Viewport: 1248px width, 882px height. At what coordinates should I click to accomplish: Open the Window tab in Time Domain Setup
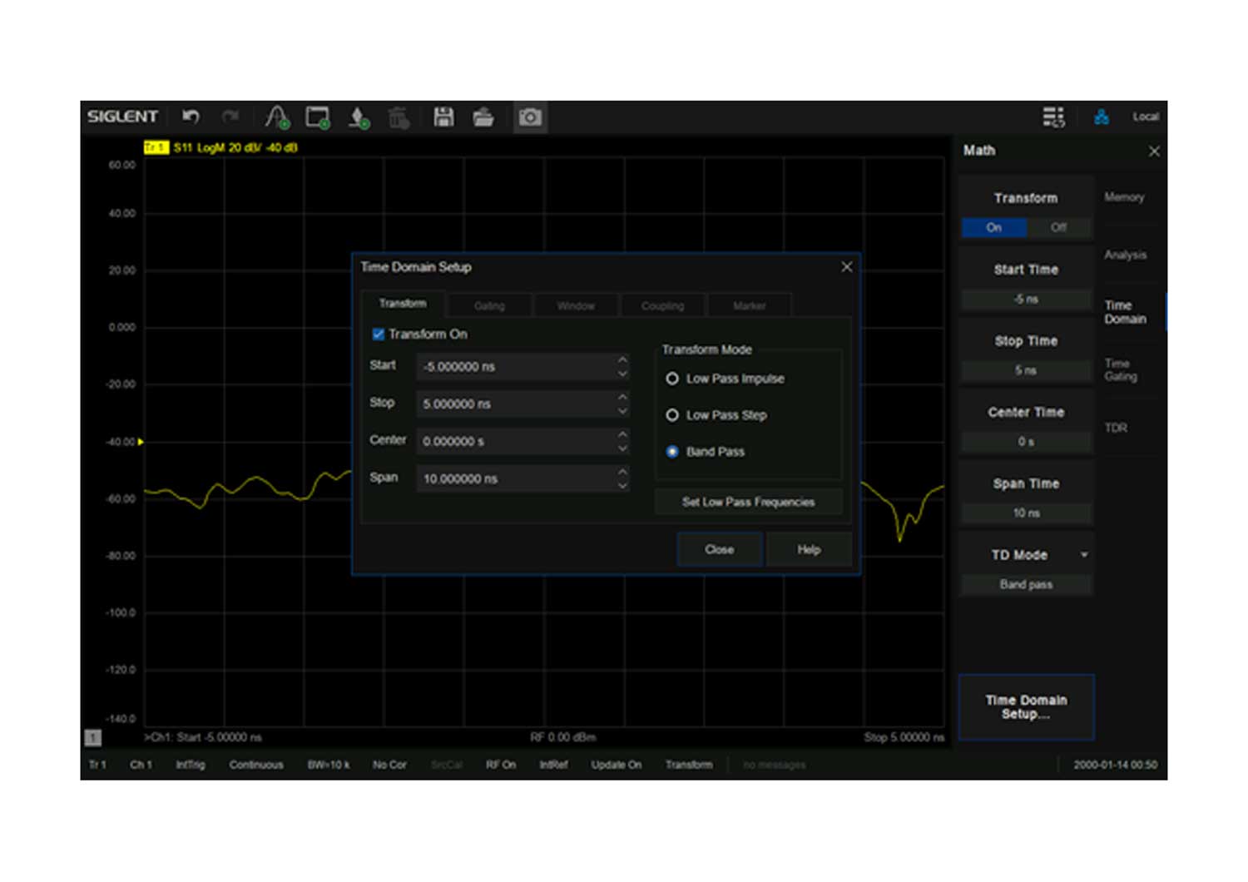pos(576,305)
